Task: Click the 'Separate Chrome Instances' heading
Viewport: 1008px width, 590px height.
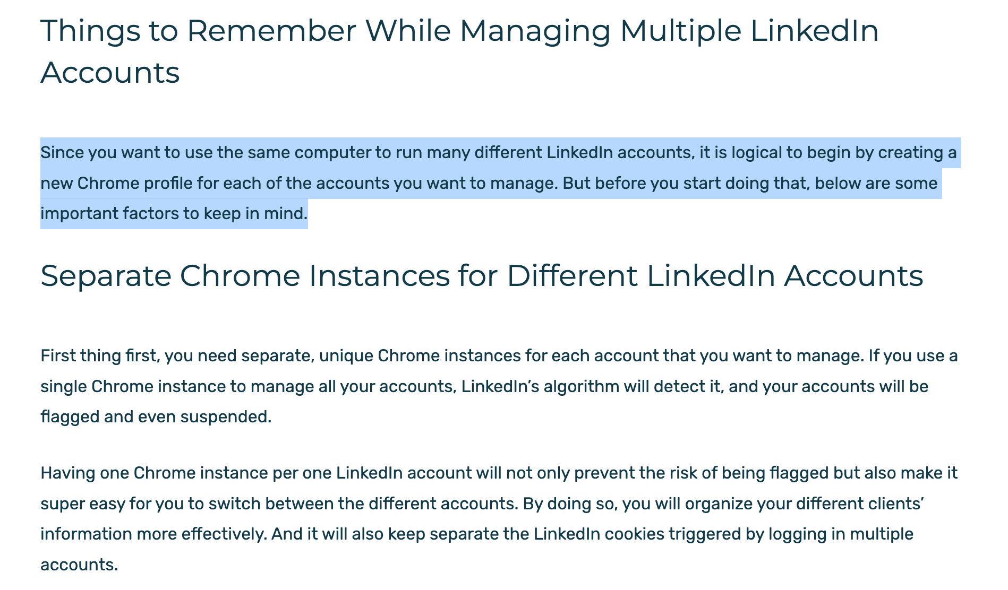Action: [x=482, y=276]
